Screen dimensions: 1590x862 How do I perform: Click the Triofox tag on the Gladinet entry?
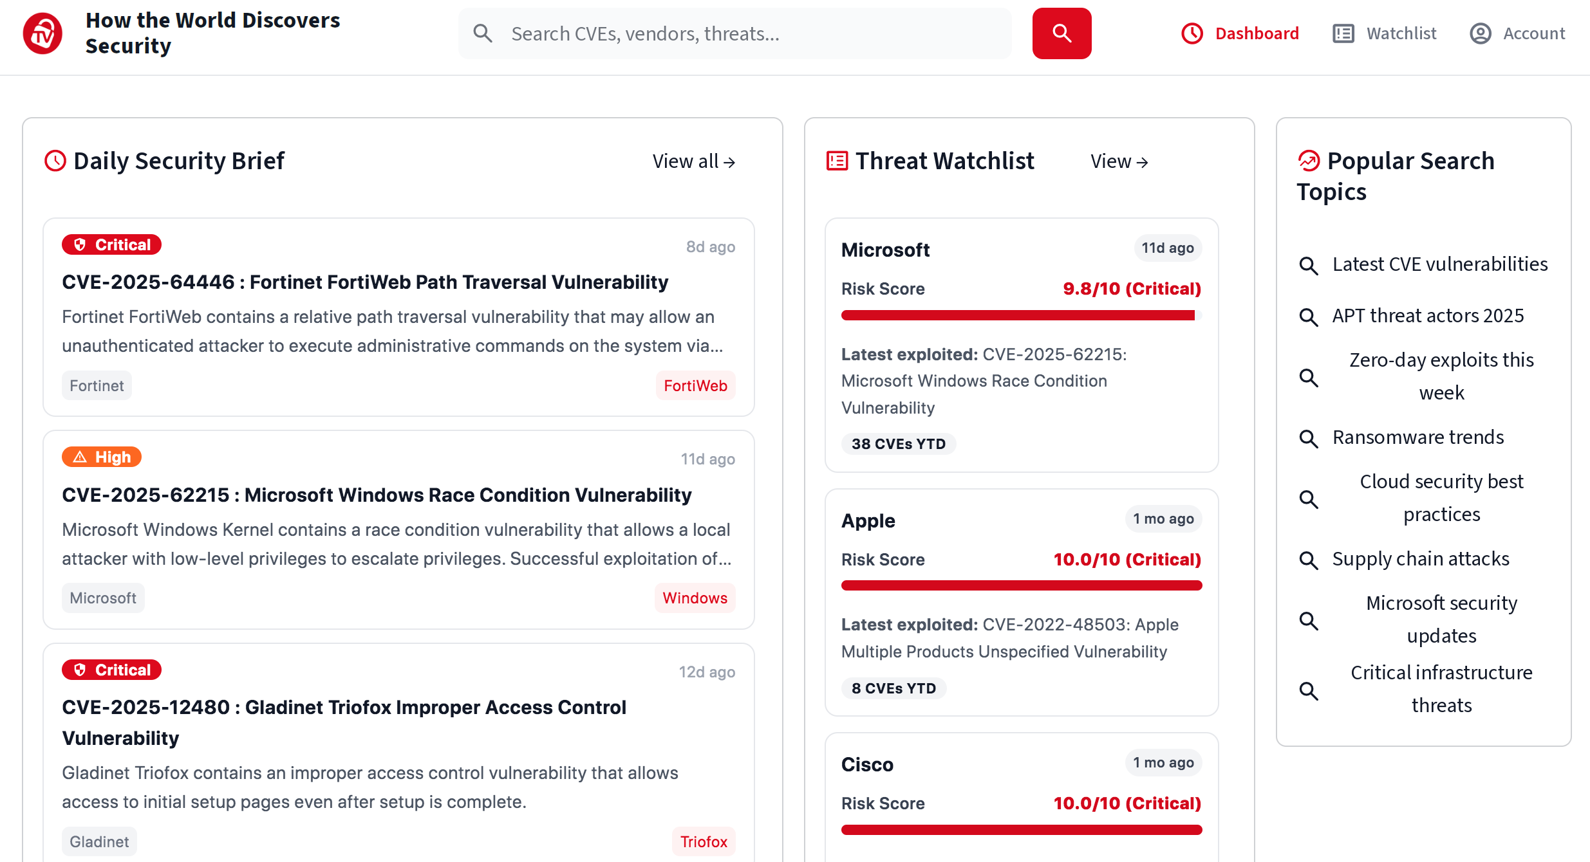coord(704,841)
